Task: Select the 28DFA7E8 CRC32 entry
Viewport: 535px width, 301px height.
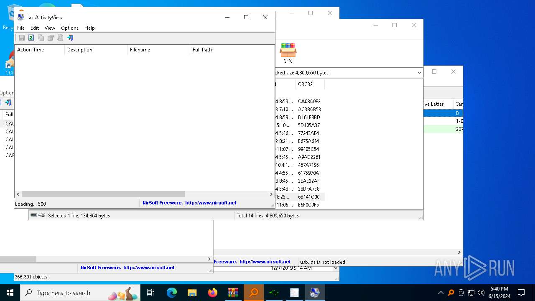Action: tap(309, 189)
